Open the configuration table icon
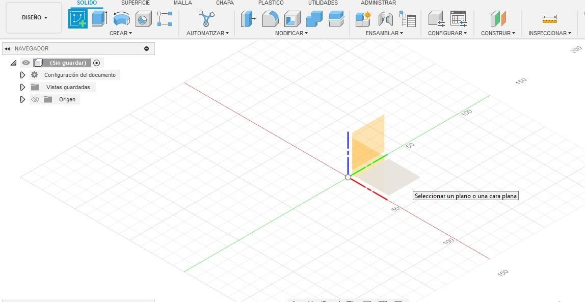The height and width of the screenshot is (302, 585). click(x=459, y=19)
